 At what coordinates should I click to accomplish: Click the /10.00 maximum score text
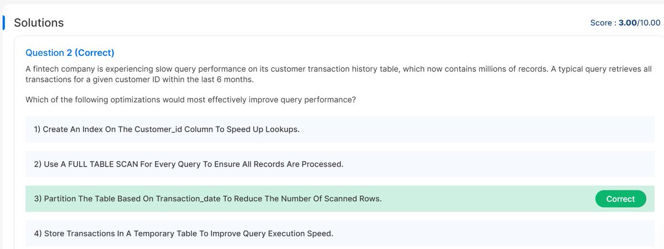pos(649,23)
